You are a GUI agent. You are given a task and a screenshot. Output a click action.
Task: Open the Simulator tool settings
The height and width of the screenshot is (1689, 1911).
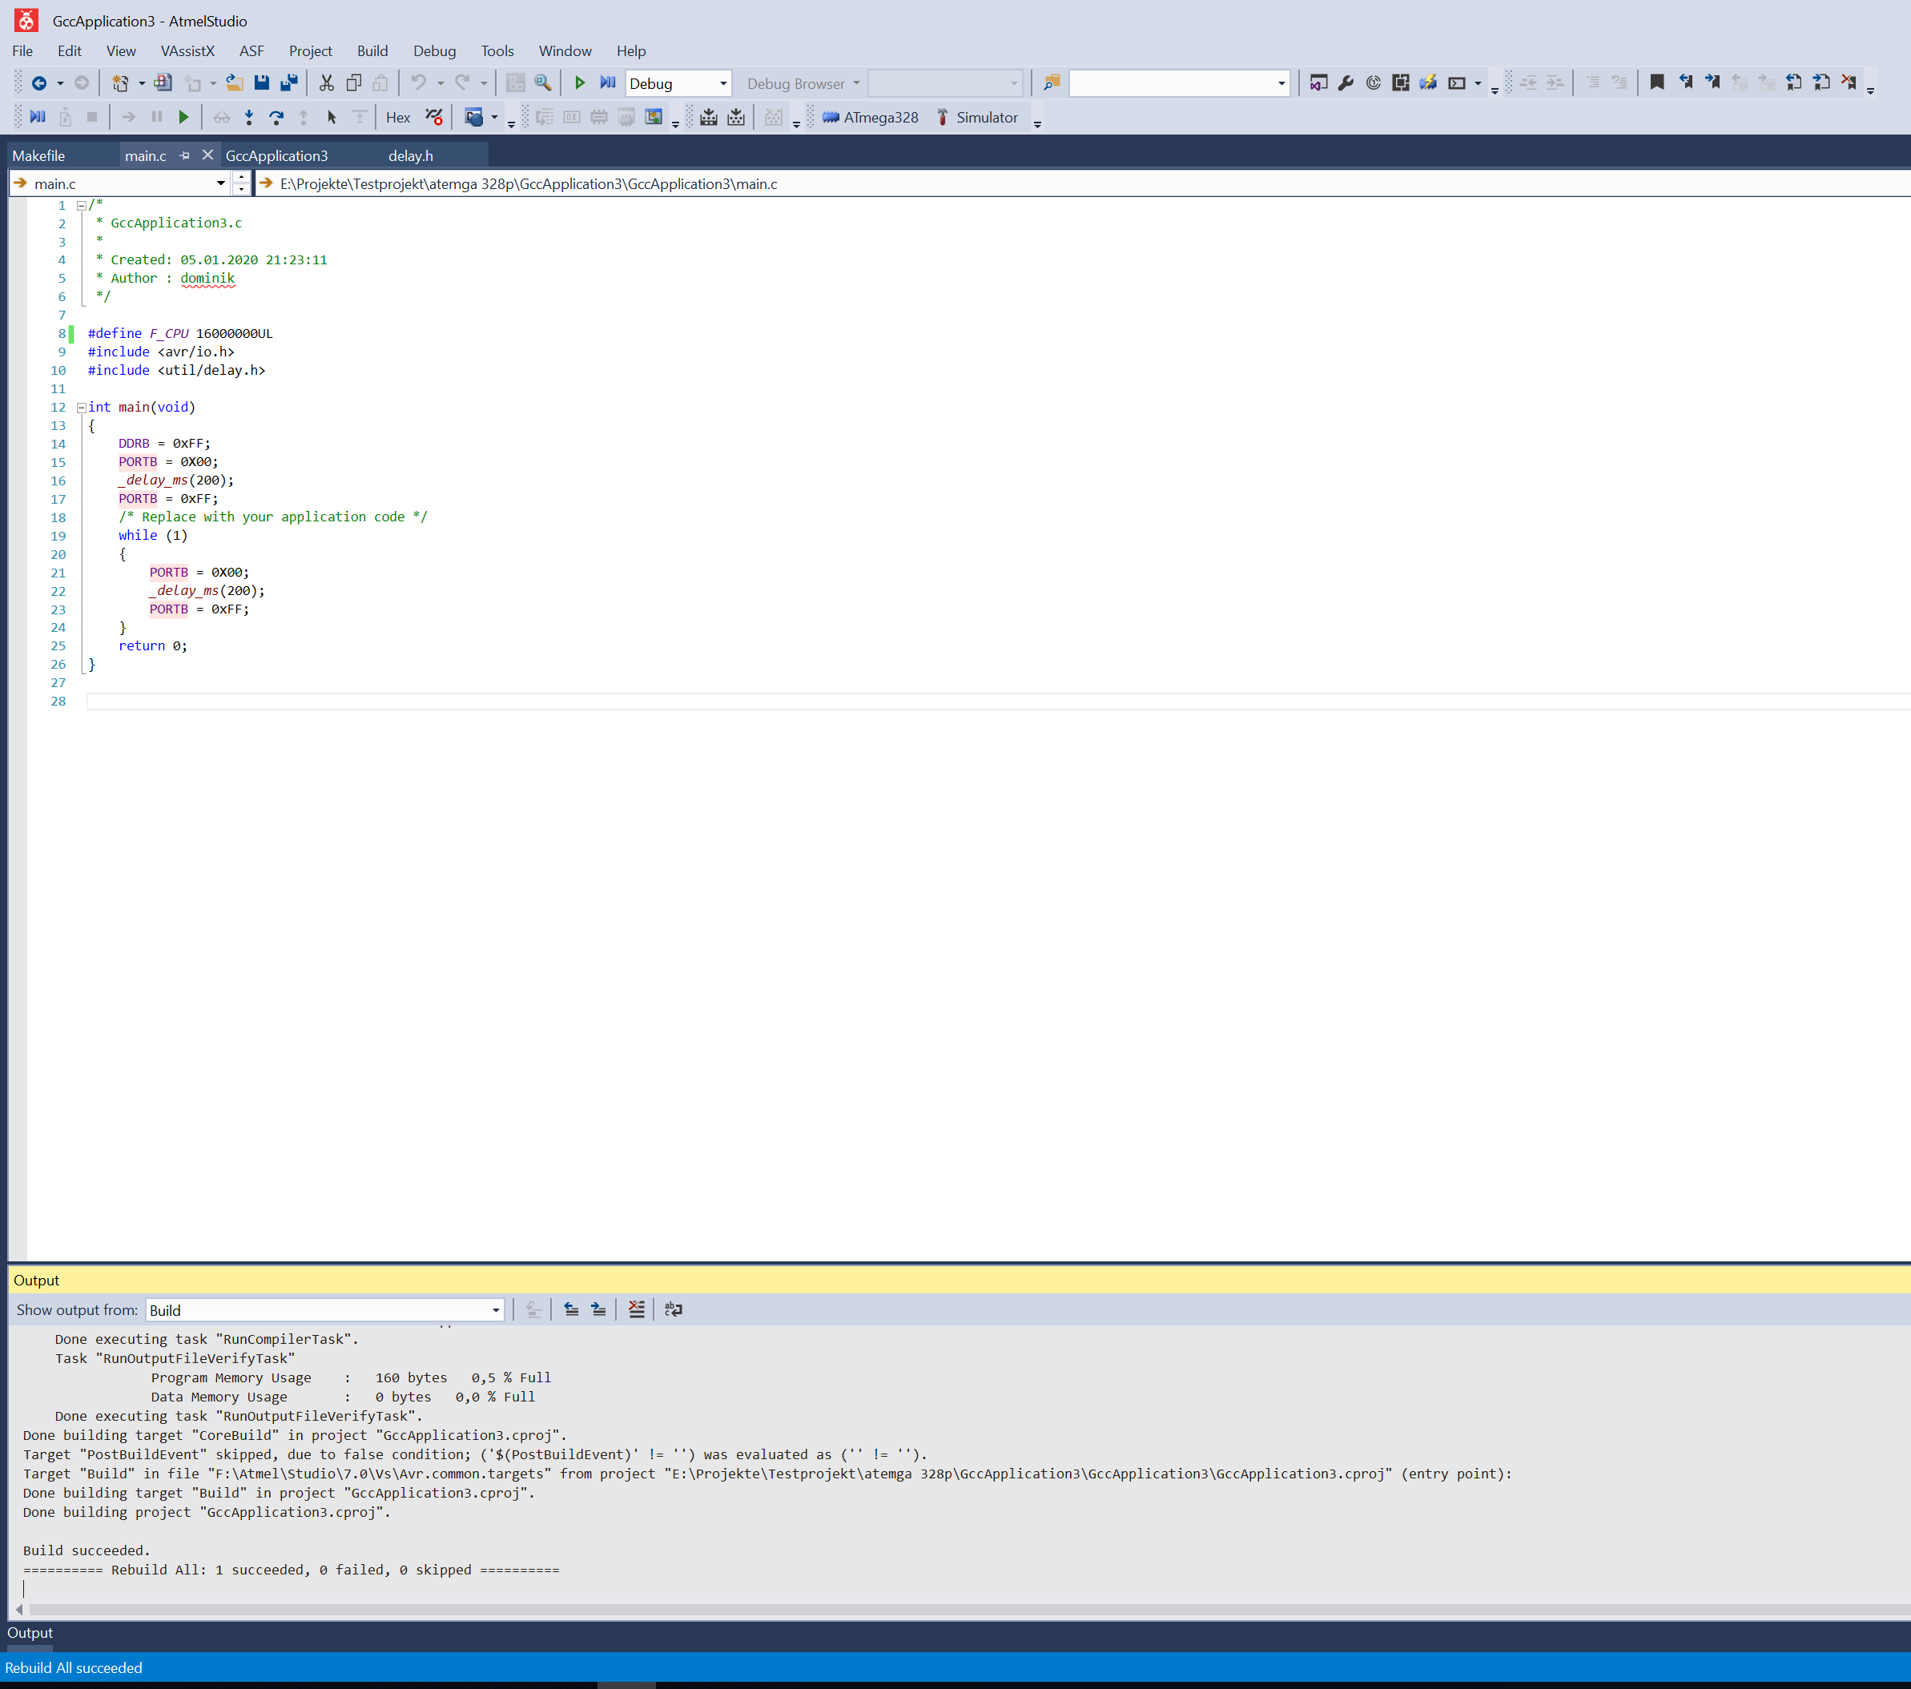[x=977, y=117]
